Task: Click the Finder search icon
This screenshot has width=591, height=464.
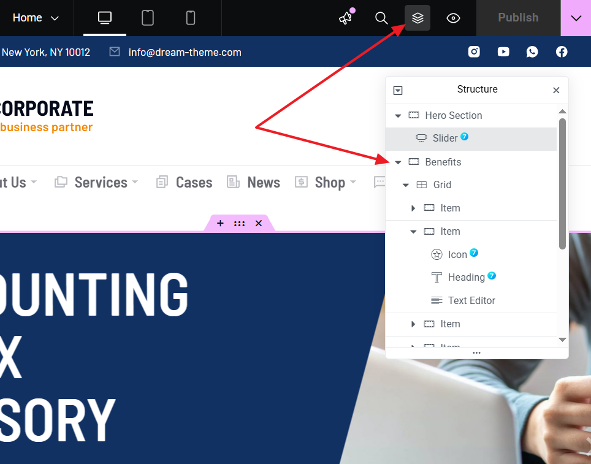Action: point(381,18)
